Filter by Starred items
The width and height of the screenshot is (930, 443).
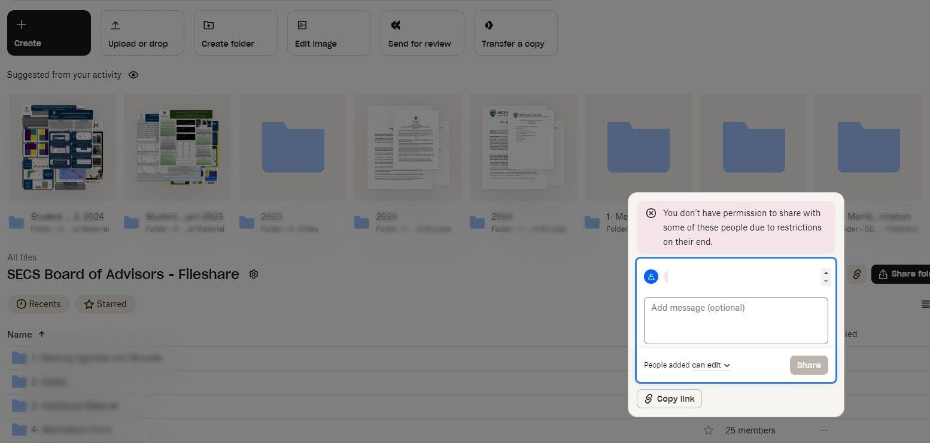(x=105, y=304)
